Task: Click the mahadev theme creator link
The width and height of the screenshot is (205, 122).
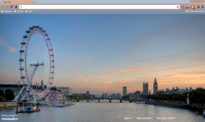Action: (10, 119)
